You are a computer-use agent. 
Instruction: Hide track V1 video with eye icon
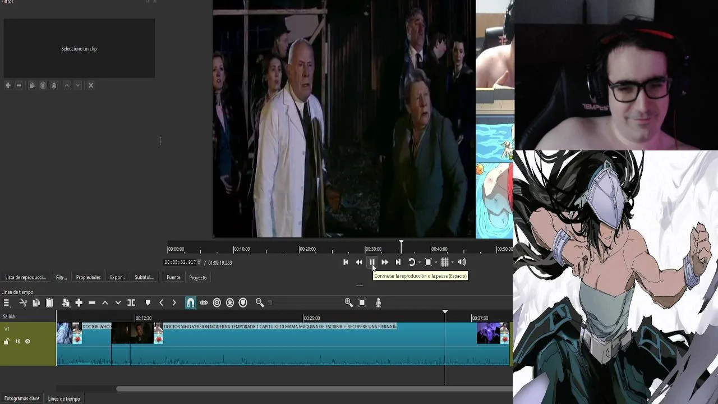pyautogui.click(x=27, y=342)
